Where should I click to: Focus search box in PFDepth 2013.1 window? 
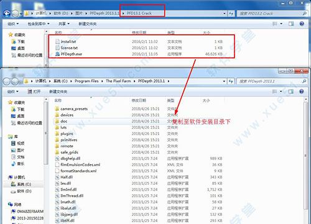pos(272,81)
